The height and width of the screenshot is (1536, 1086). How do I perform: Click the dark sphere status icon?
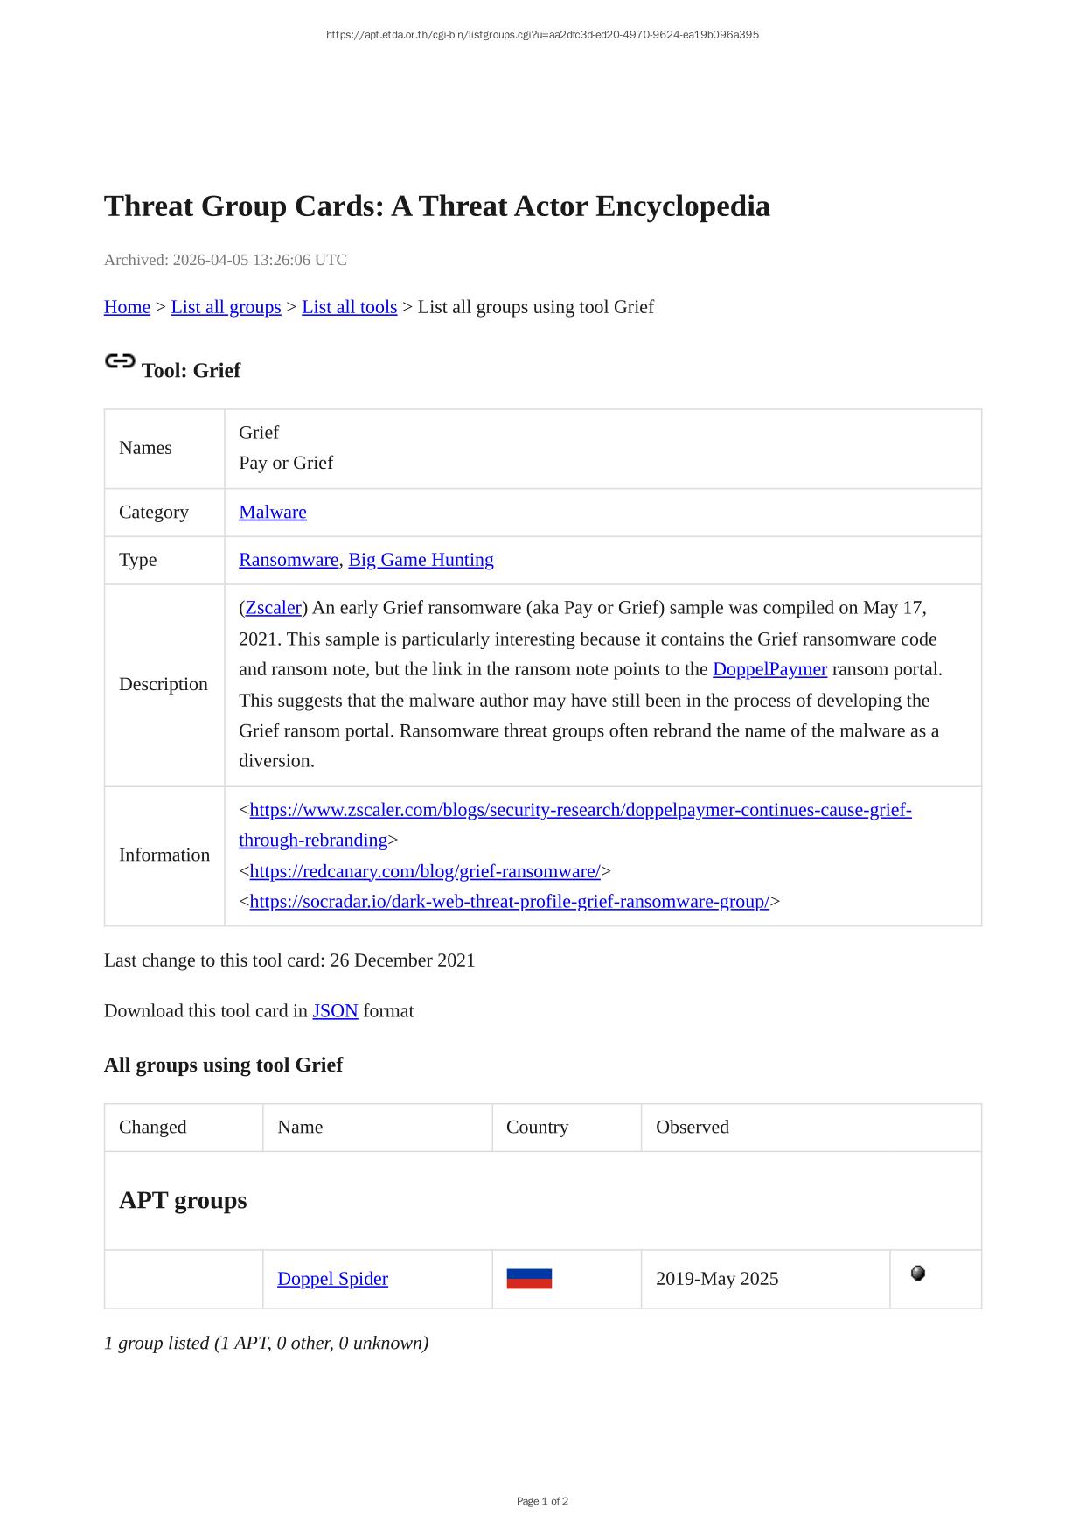(x=917, y=1274)
